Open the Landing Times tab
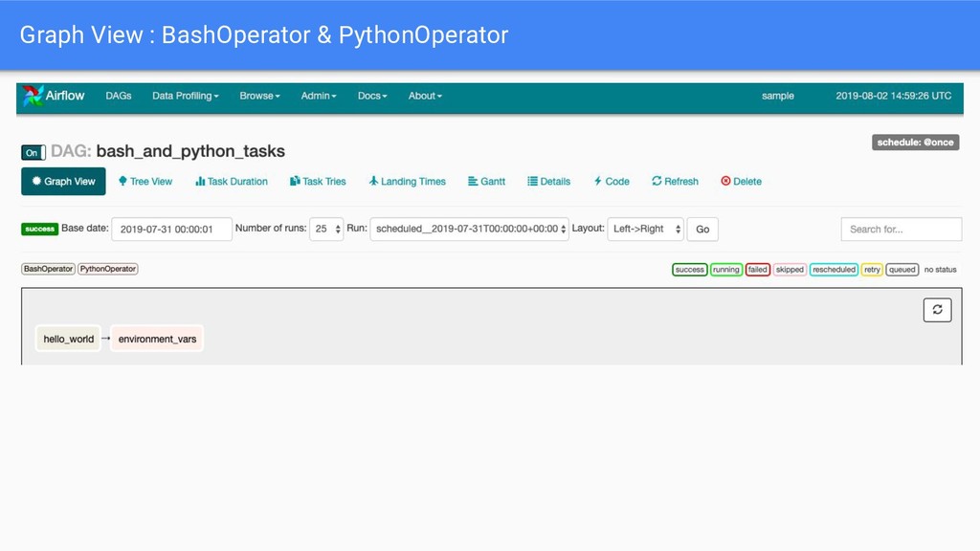 coord(407,181)
